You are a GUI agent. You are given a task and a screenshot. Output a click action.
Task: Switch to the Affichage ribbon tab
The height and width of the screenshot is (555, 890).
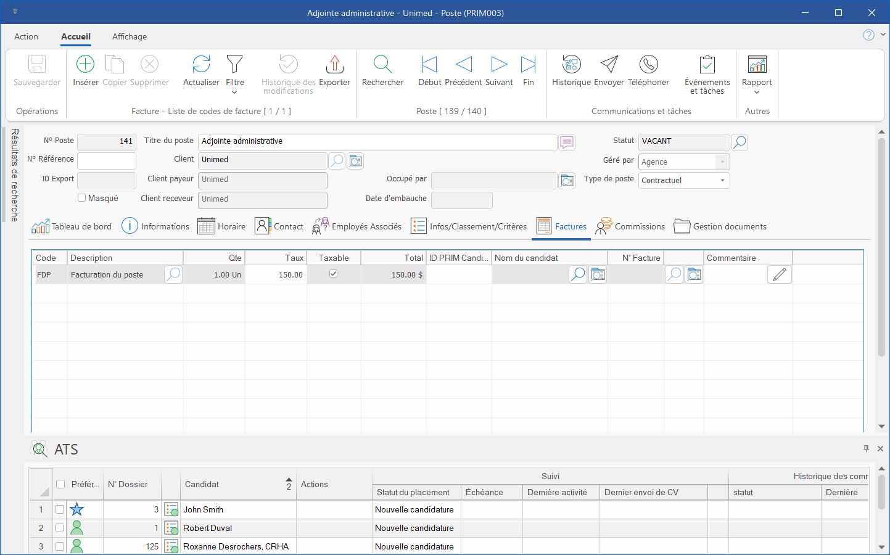tap(130, 36)
